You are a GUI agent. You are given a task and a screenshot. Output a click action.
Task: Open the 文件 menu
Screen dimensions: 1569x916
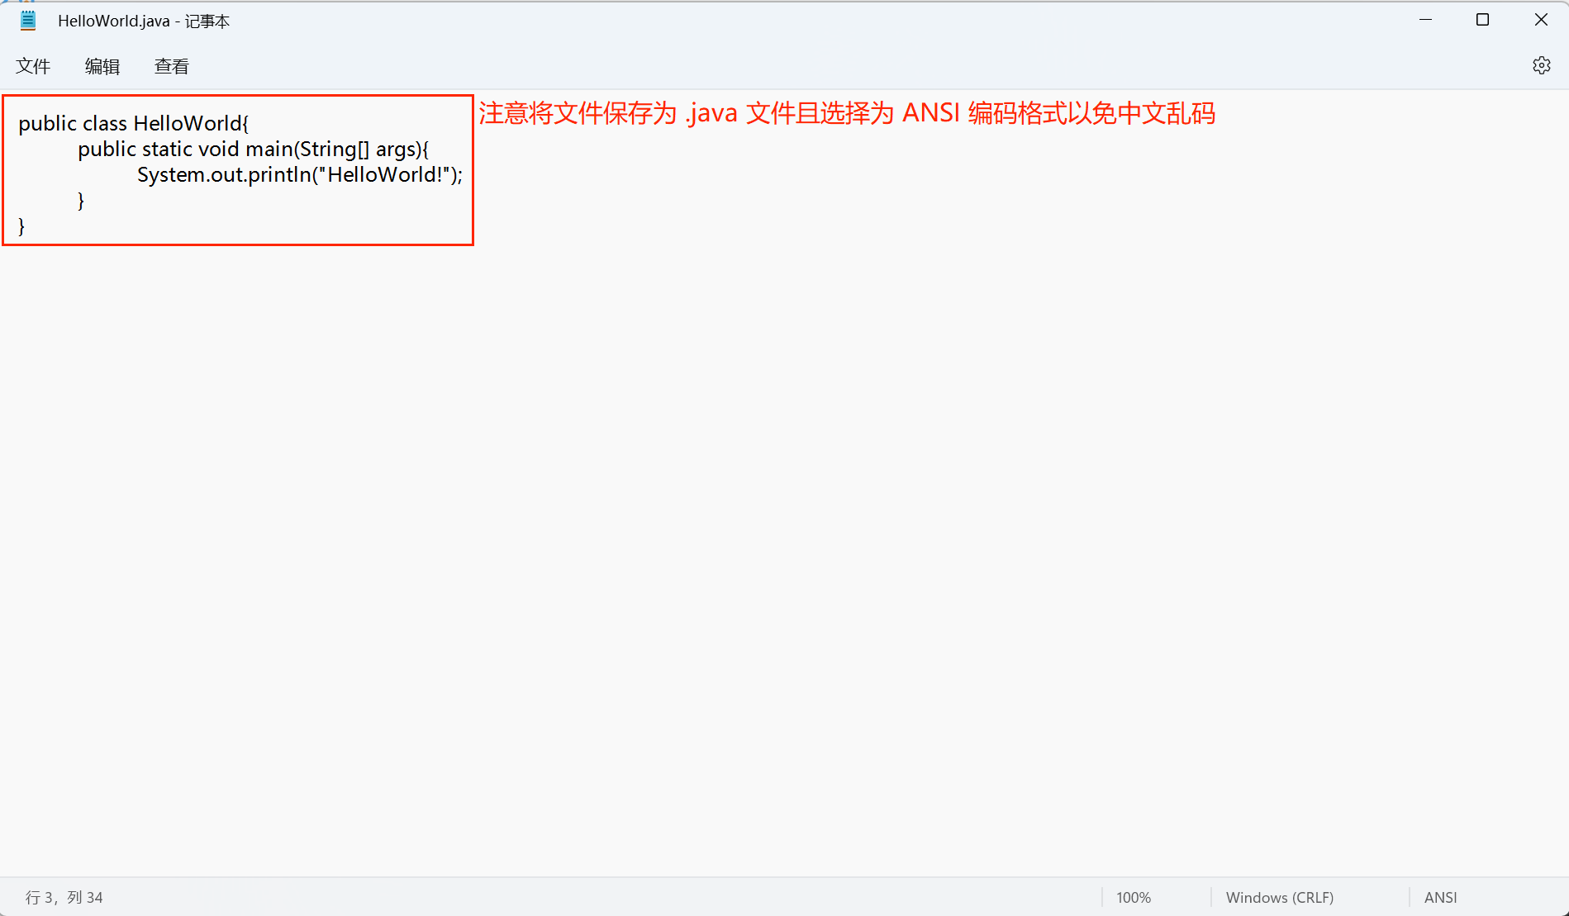[33, 66]
